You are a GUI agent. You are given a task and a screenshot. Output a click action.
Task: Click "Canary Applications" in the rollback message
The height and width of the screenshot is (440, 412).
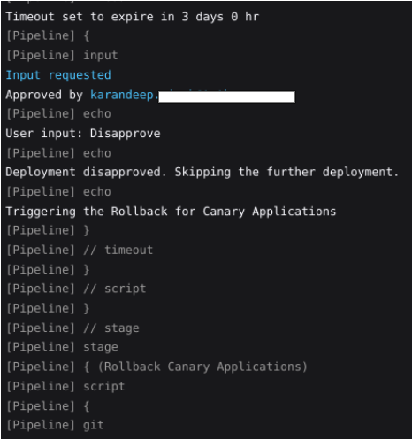point(269,212)
